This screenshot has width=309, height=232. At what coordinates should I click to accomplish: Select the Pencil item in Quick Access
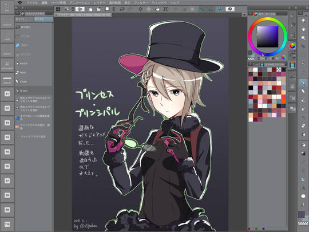point(34,64)
